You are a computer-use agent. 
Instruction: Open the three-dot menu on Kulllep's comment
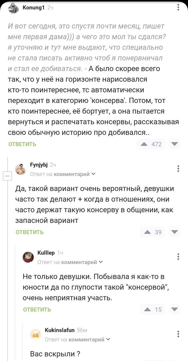pos(178,257)
